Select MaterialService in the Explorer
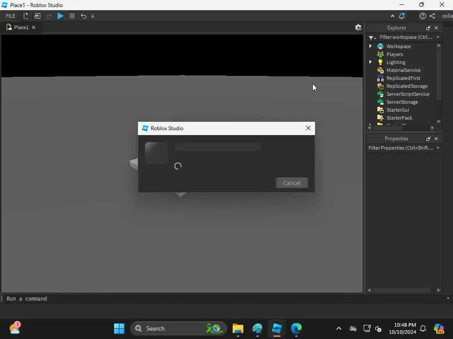The width and height of the screenshot is (453, 339). pos(403,70)
